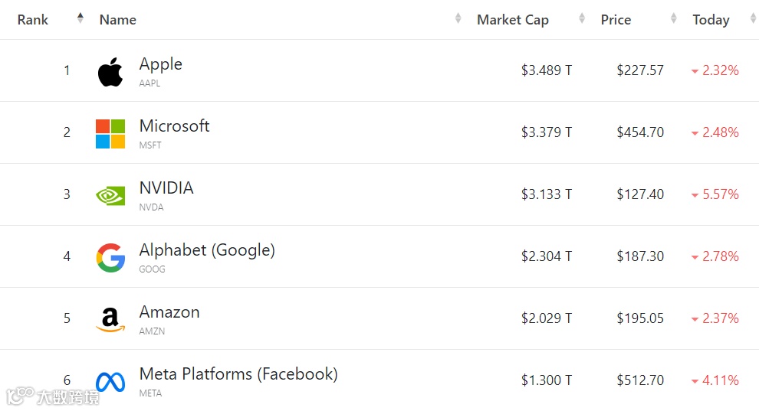Screen dimensions: 759x411
Task: Sort by Market Cap arrows
Action: [x=582, y=18]
